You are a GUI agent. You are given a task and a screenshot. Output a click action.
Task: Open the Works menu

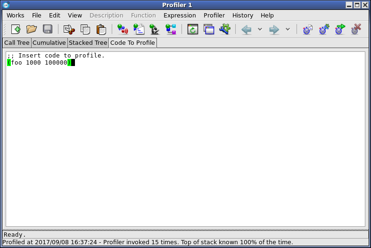pos(16,16)
